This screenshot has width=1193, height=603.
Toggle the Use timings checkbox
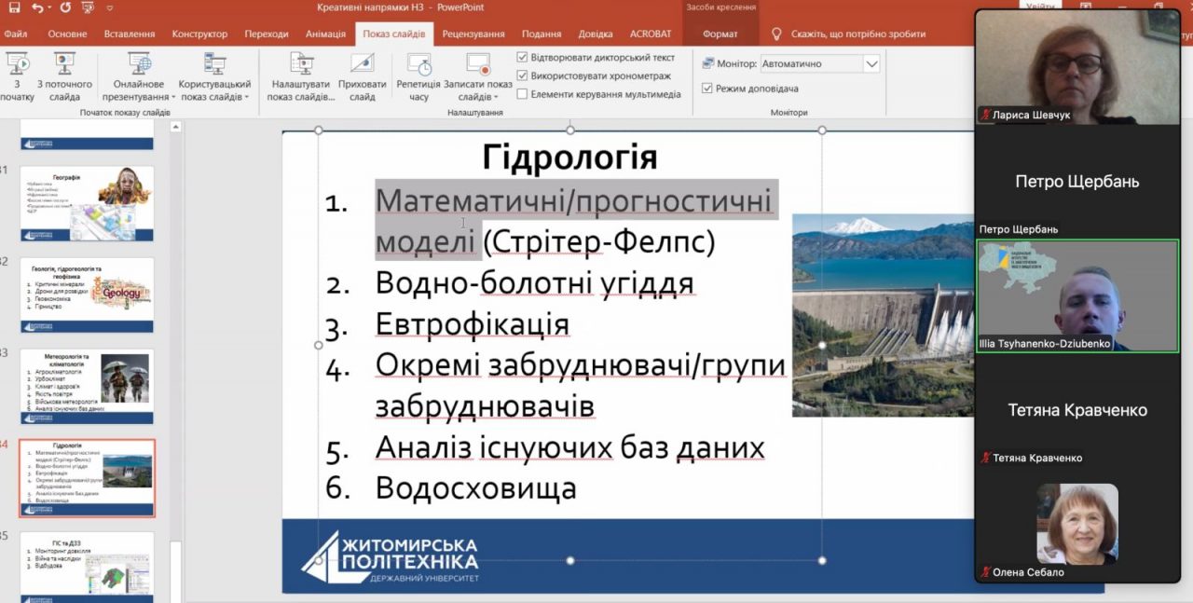[522, 75]
